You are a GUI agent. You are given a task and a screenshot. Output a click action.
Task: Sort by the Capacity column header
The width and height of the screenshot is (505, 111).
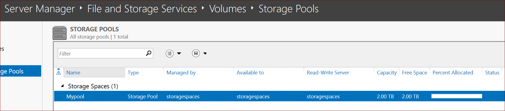(x=387, y=73)
